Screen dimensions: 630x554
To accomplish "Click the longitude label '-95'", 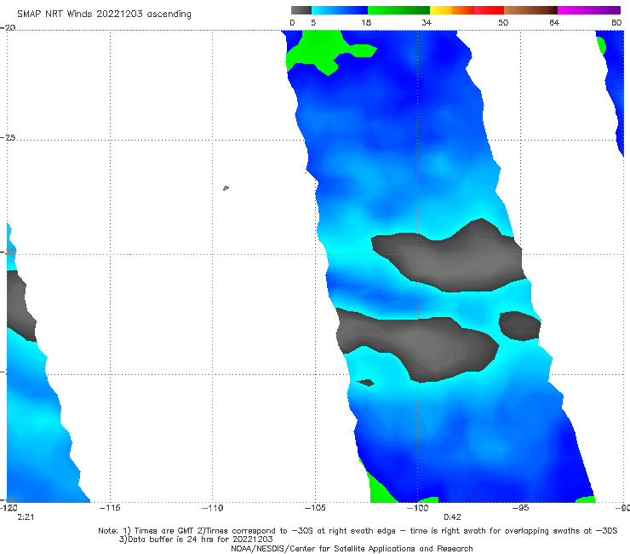I will pos(520,508).
